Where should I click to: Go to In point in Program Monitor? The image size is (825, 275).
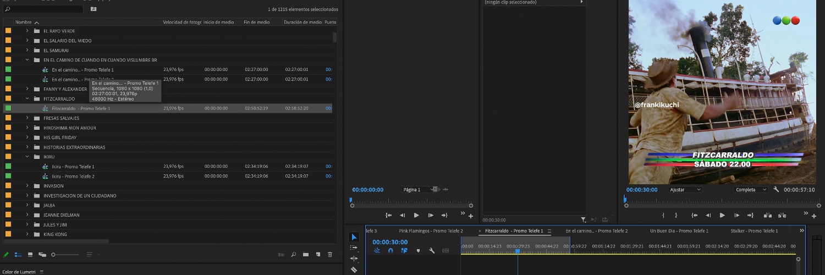695,216
